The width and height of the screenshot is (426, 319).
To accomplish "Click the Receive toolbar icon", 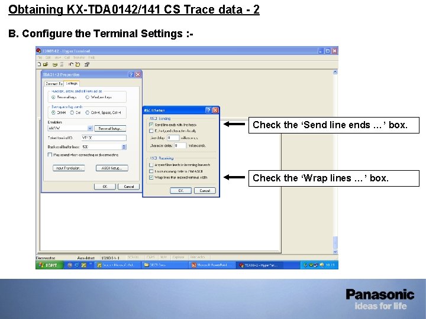I will point(78,64).
